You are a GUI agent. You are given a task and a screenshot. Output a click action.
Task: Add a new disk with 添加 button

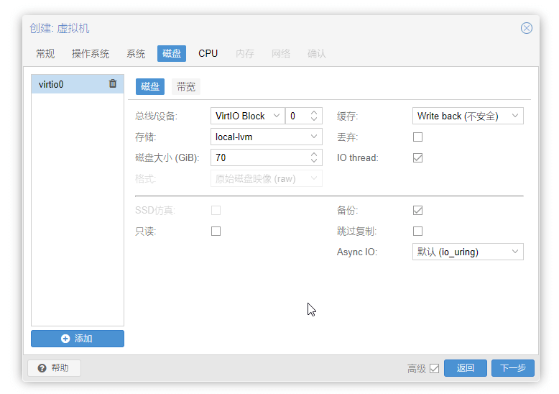[78, 339]
